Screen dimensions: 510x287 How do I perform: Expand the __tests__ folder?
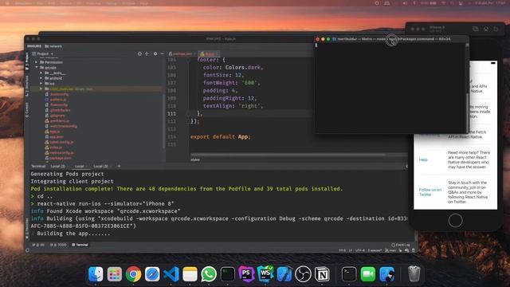tap(41, 73)
